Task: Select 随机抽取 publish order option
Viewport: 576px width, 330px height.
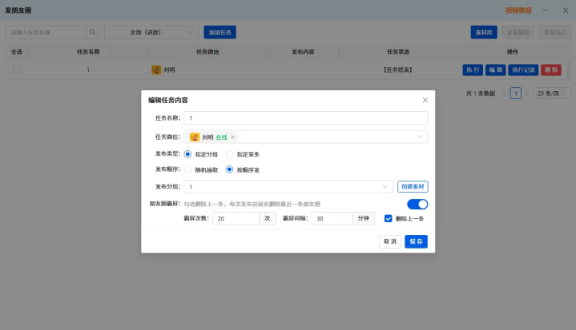Action: point(187,169)
